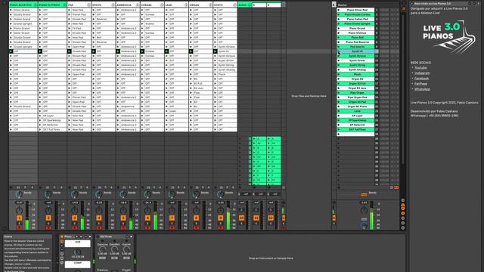The height and width of the screenshot is (272, 484).
Task: Launch the Piano Studio Cordas scene
Action: 339,14
